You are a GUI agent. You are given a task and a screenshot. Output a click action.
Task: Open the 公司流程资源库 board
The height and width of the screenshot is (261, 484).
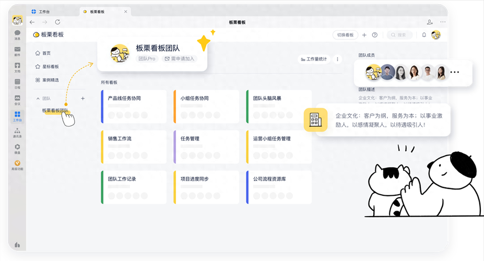pos(279,187)
